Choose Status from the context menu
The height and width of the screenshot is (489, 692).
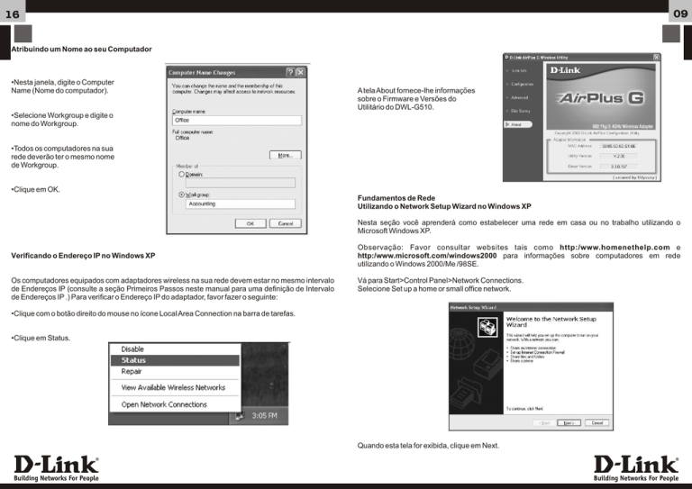pyautogui.click(x=134, y=359)
